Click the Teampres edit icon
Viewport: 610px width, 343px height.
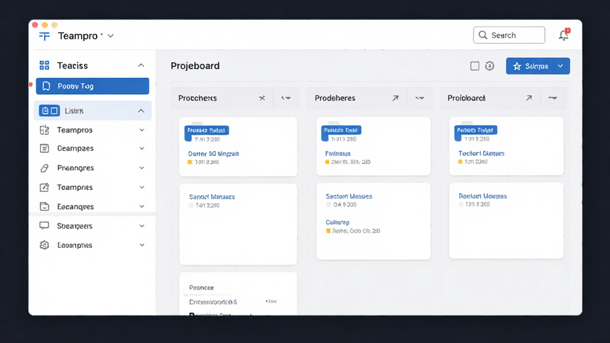pyautogui.click(x=44, y=188)
